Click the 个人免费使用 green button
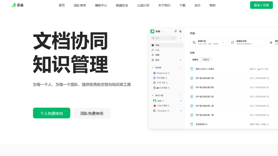278x156 pixels. coord(52,113)
